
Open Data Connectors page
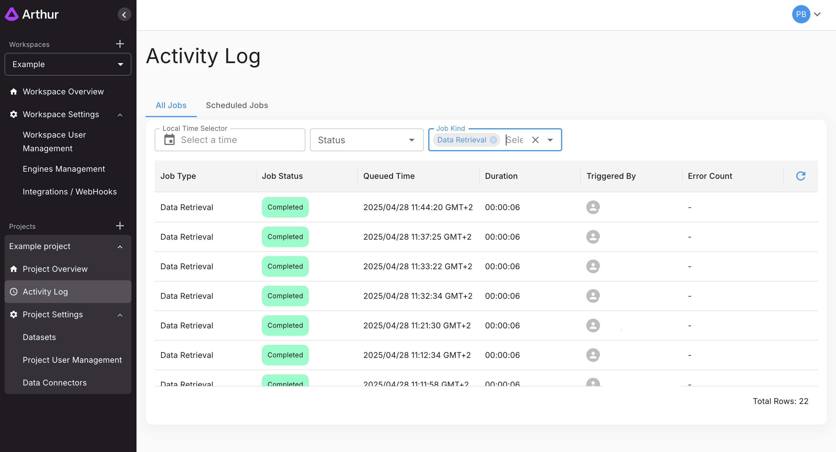point(55,383)
